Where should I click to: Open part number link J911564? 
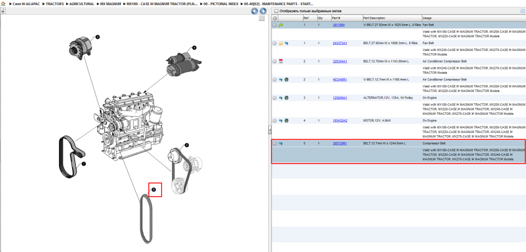(338, 25)
